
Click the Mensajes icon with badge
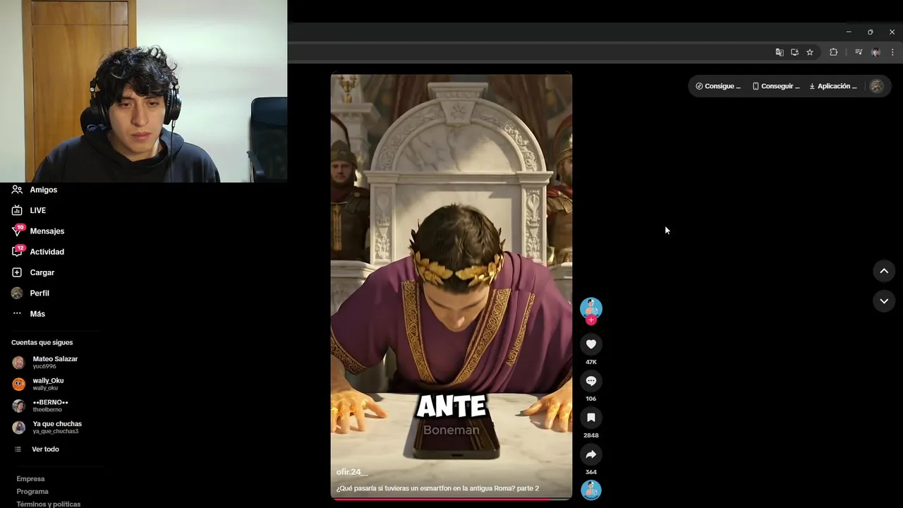click(x=18, y=231)
